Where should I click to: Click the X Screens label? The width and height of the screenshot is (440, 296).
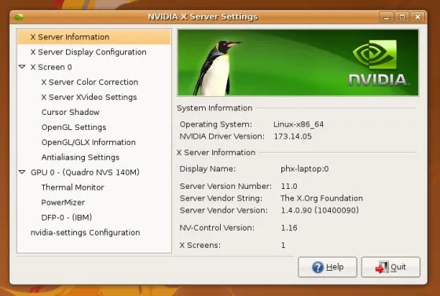[200, 245]
